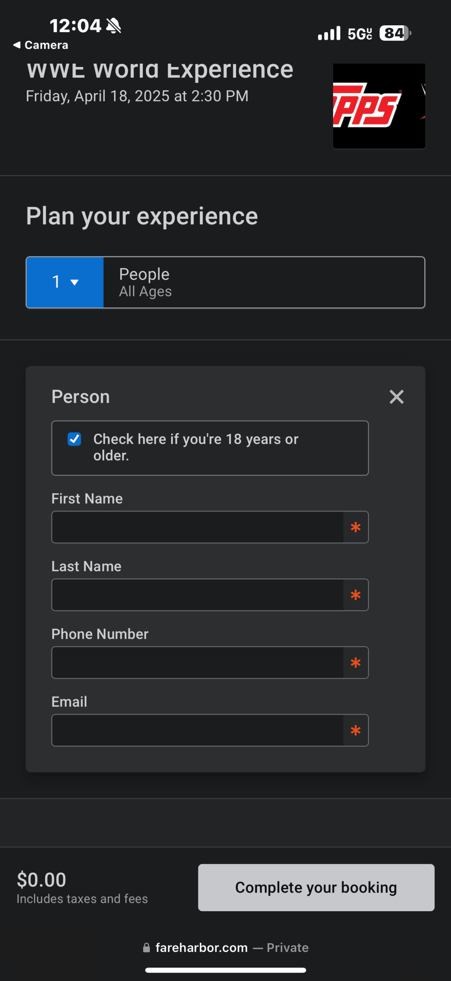Tap the Email required asterisk

(x=356, y=730)
